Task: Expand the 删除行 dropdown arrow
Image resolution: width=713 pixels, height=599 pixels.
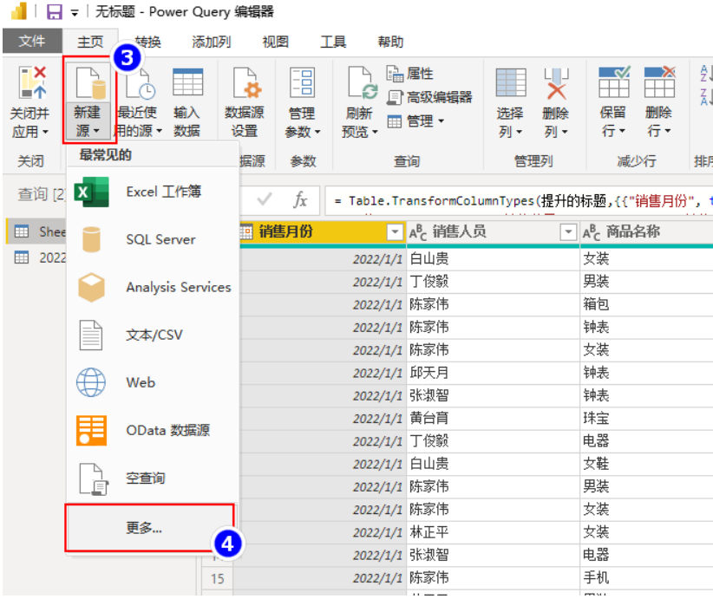Action: coord(667,132)
